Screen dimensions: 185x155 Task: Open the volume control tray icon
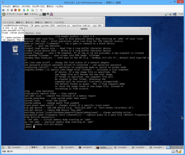(x=171, y=14)
